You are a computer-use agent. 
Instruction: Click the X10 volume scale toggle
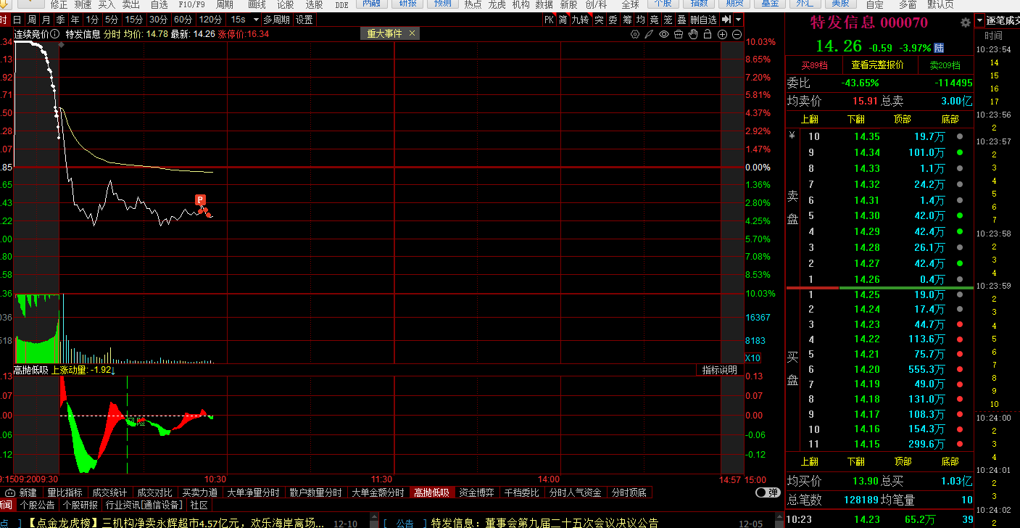point(752,358)
